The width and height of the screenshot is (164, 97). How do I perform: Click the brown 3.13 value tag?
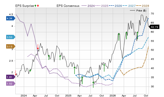click(11, 46)
